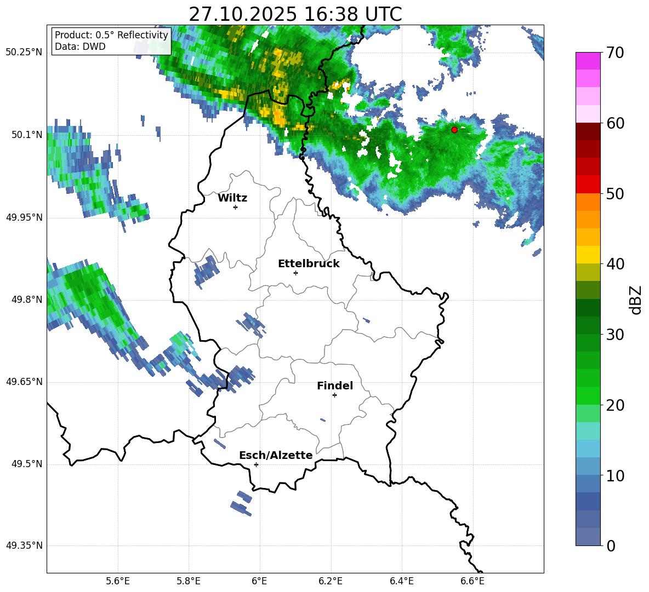Click the Ettelbruck label text
This screenshot has height=592, width=649.
(x=309, y=264)
